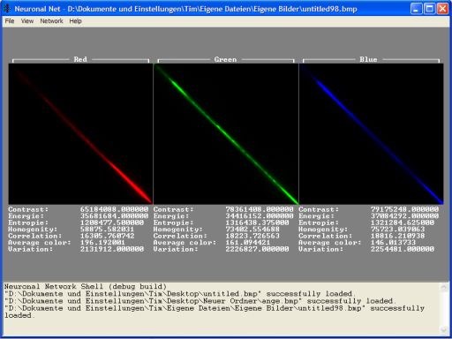Click the application icon in title bar
The image size is (452, 339).
[6, 9]
